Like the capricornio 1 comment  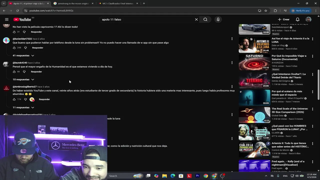(14, 32)
